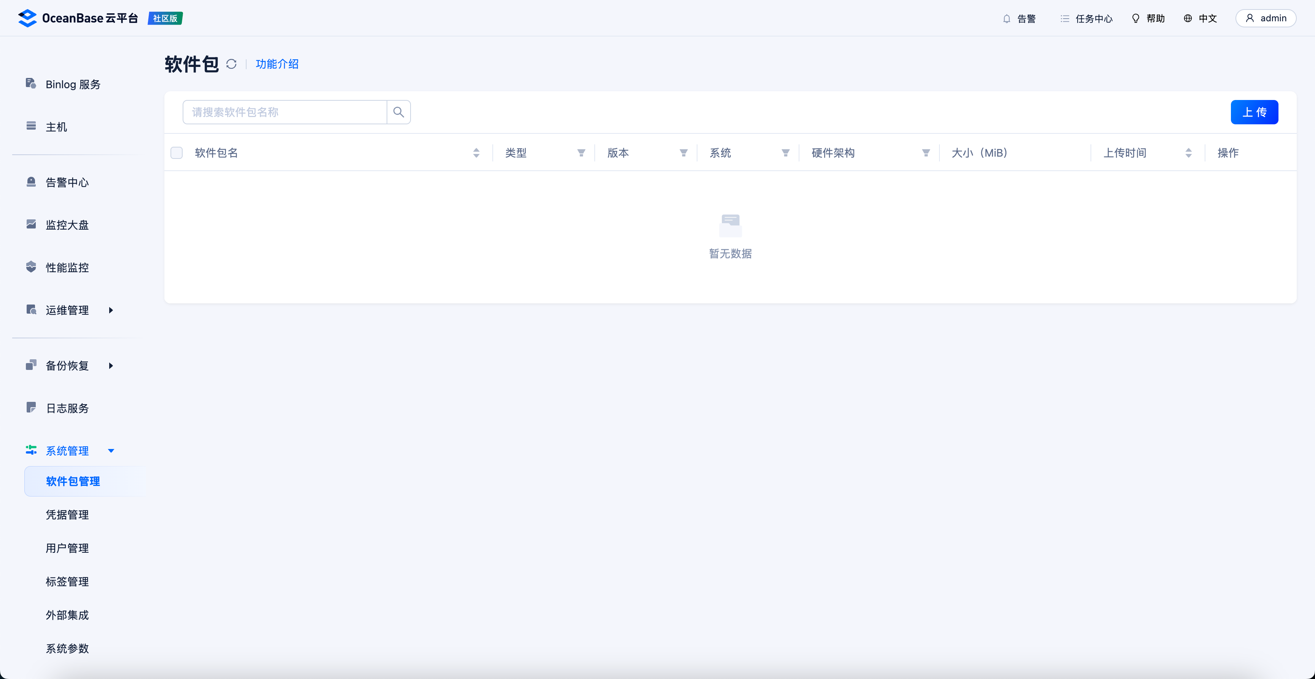Expand the 运维管理 submenu arrow
1315x679 pixels.
click(x=111, y=310)
